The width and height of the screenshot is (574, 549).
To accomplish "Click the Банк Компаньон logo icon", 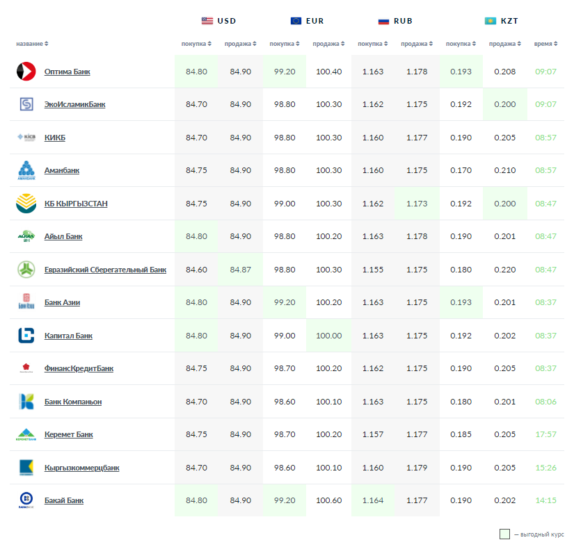I will 26,402.
